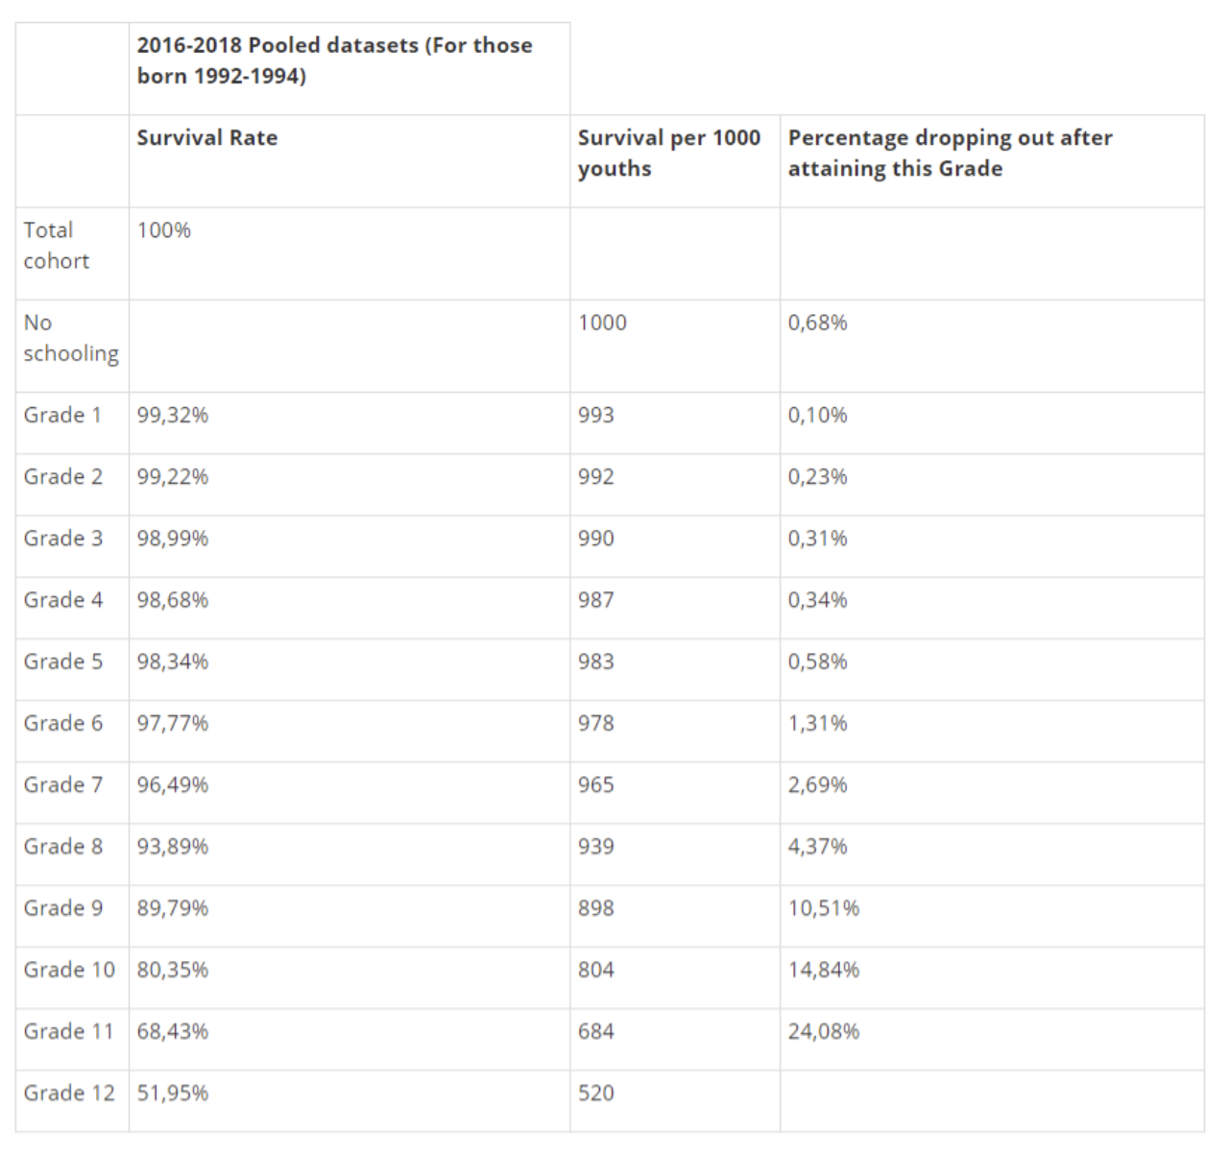Click the 0,68% dropout cell
Screen dimensions: 1229x1154
818,323
